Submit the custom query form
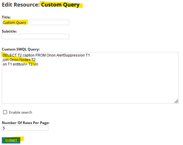Screen dimensions: 183x145 (11, 140)
